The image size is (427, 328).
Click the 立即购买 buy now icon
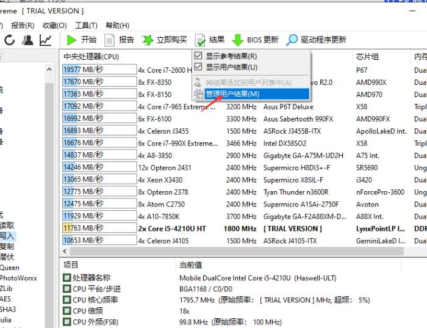pyautogui.click(x=148, y=40)
